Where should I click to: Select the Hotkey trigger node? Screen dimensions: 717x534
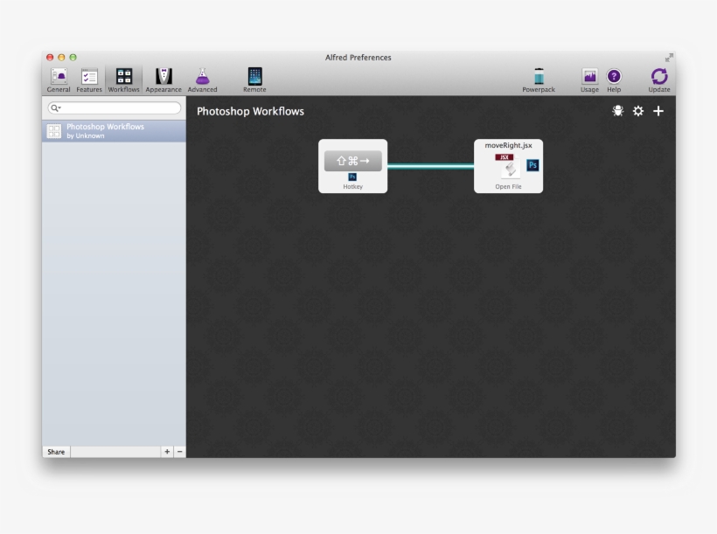pos(352,165)
